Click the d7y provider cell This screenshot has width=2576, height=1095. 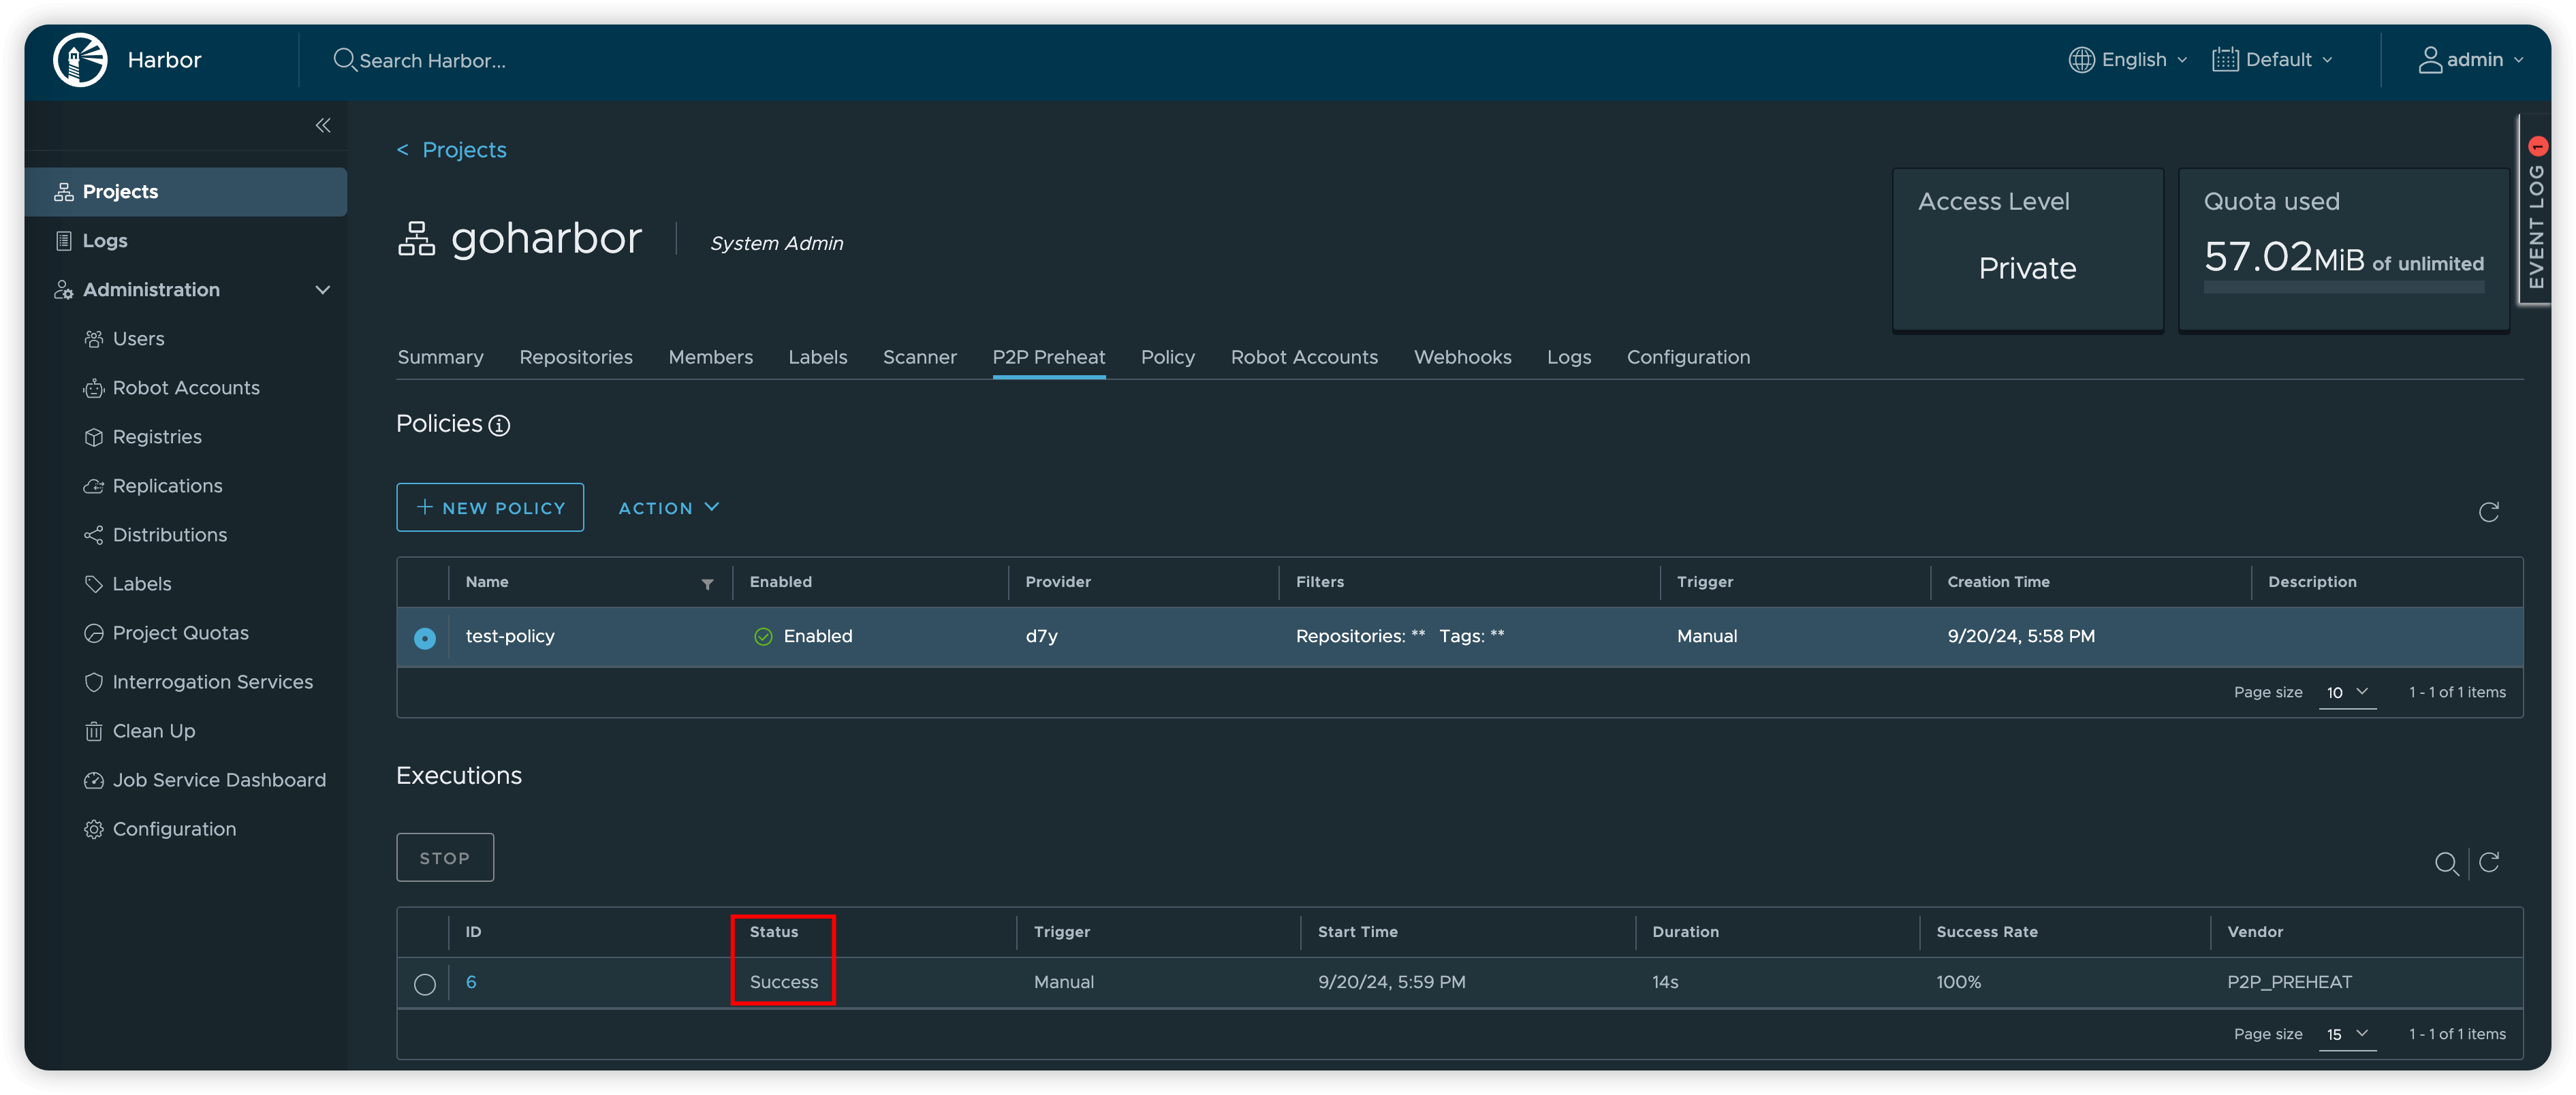point(1041,636)
